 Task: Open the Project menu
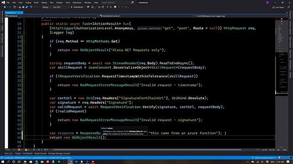click(28, 3)
